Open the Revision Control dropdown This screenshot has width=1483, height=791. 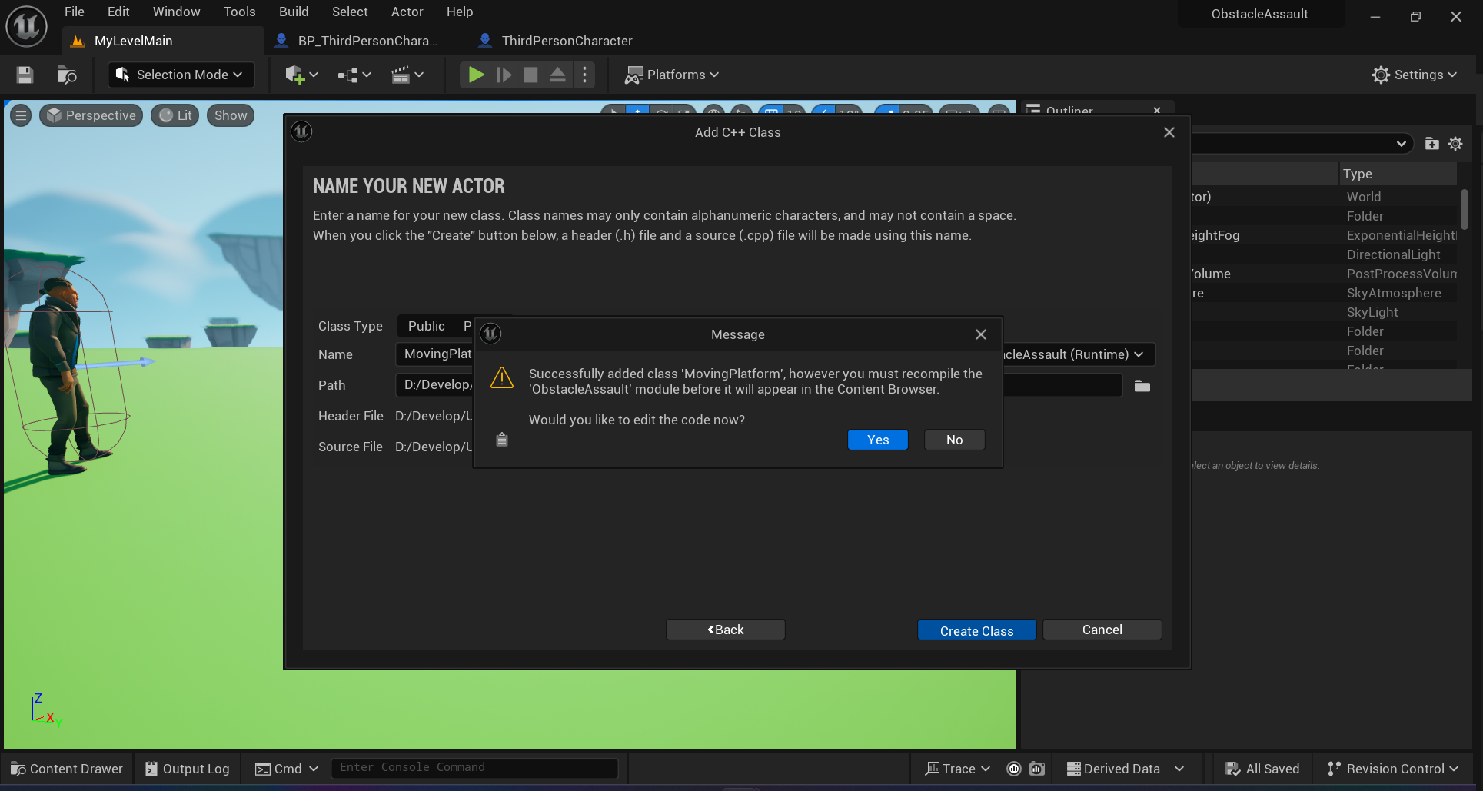coord(1393,769)
